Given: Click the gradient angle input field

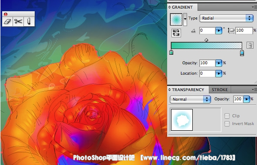Looking at the screenshot, I should [208, 30].
